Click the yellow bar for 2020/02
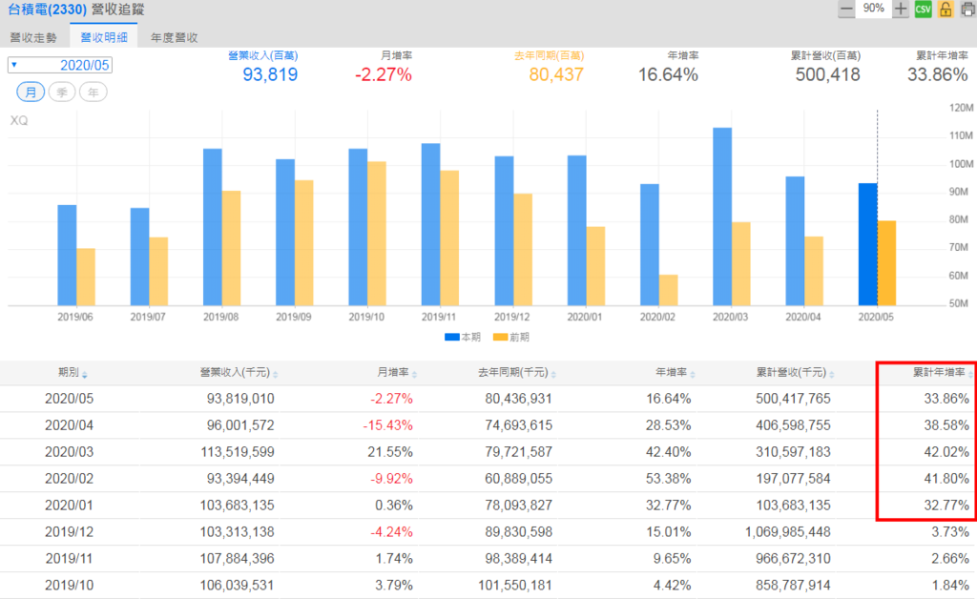 669,290
